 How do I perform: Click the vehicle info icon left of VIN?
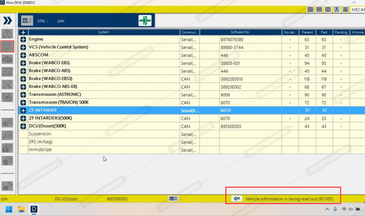click(x=27, y=21)
